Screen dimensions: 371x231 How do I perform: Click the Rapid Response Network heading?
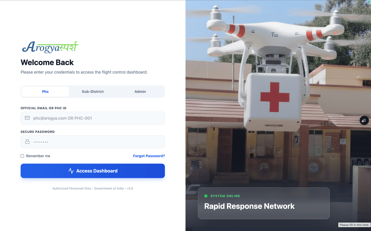[x=249, y=206]
